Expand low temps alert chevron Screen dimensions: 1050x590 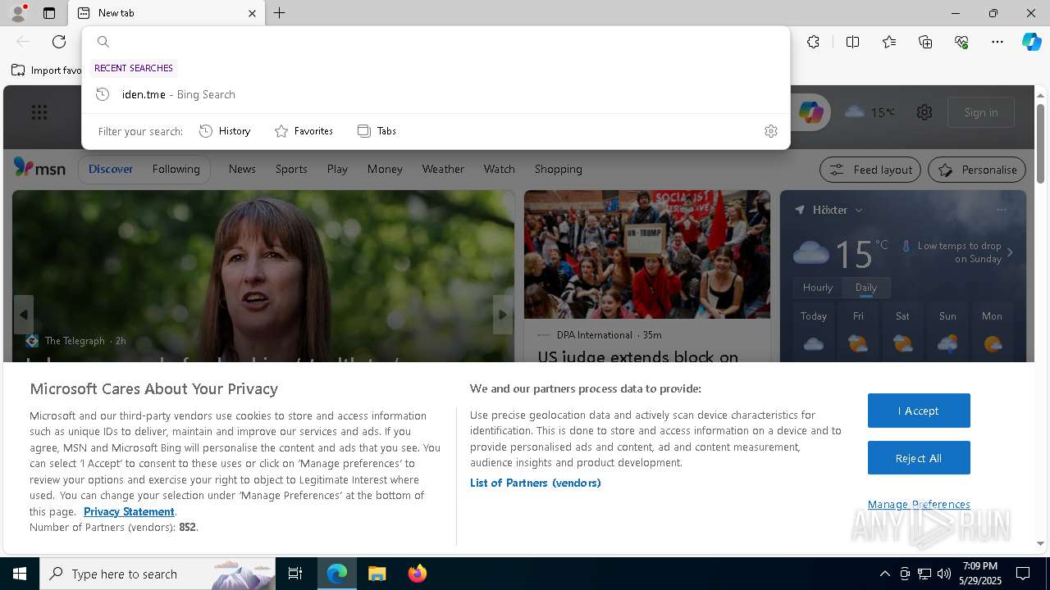[1010, 252]
